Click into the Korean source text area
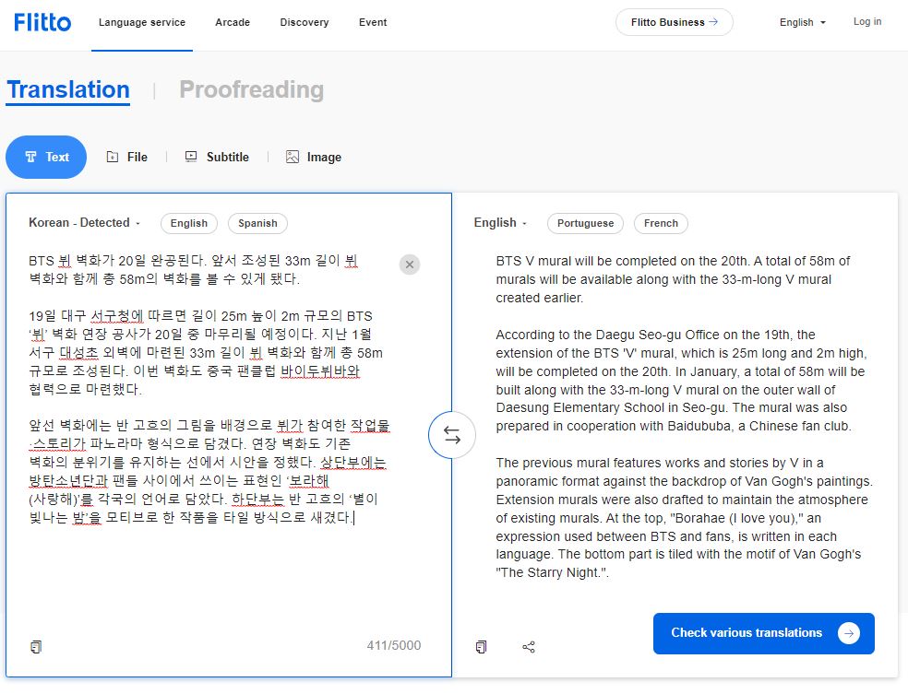This screenshot has height=694, width=908. click(209, 389)
